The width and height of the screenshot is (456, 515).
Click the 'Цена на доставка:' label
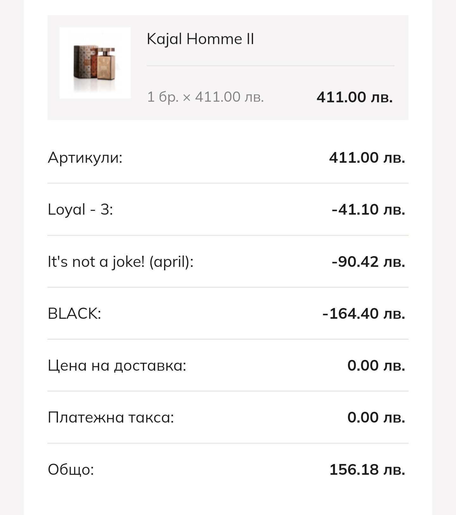[x=117, y=365]
